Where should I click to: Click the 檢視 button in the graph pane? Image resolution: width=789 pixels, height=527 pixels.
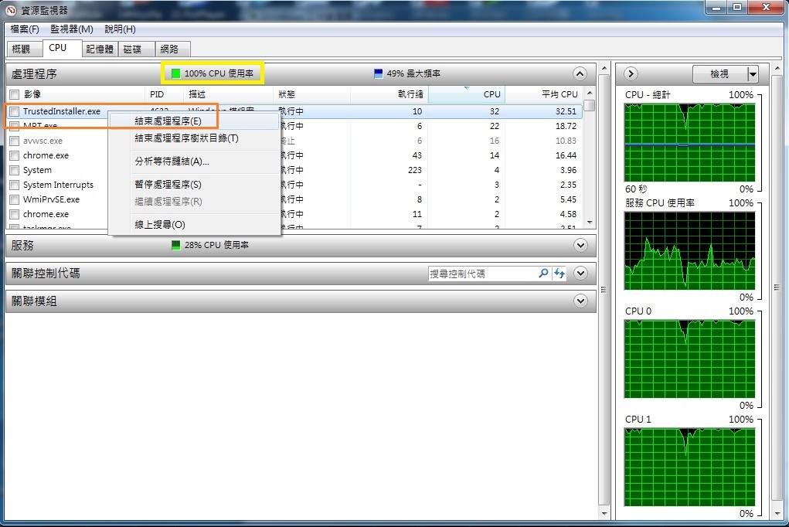[719, 74]
